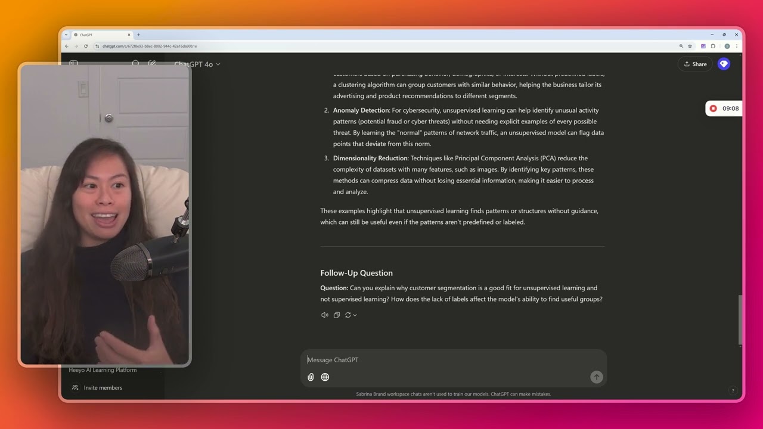Open a new browser tab

tap(138, 35)
